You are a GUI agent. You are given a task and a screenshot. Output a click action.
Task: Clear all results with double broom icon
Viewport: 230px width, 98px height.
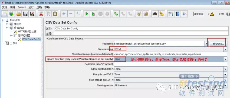(146, 14)
